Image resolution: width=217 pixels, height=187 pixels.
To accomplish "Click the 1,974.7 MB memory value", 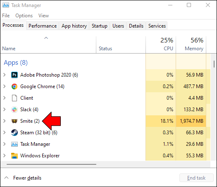I will 191,121.
